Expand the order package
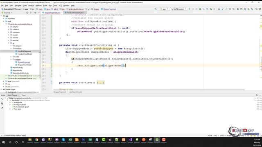This screenshot has height=147, width=262. point(11,57)
